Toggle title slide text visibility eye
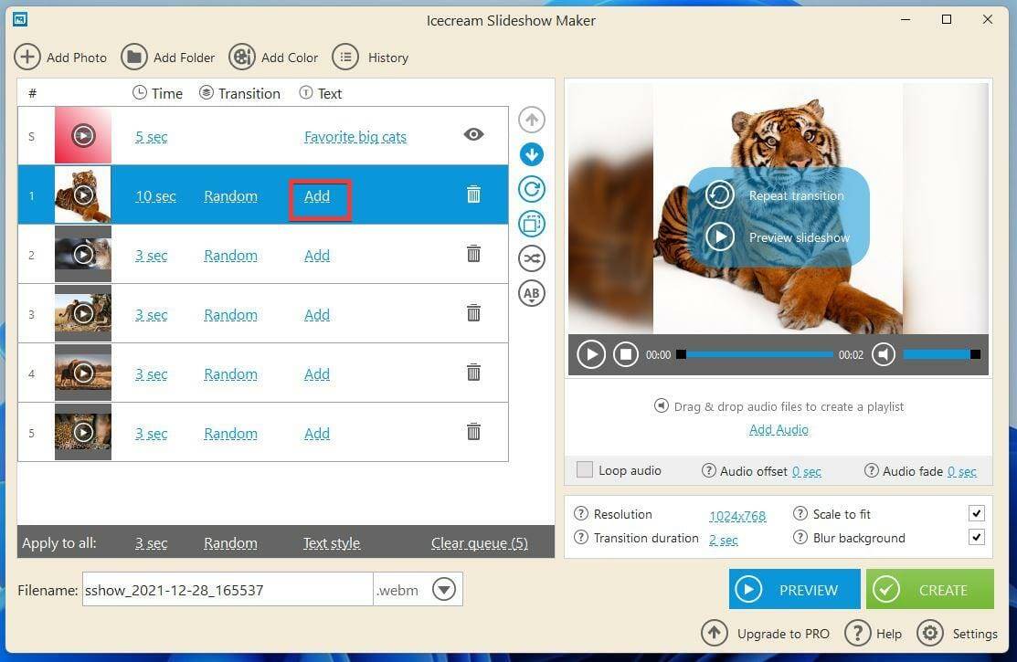1017x662 pixels. [x=474, y=134]
